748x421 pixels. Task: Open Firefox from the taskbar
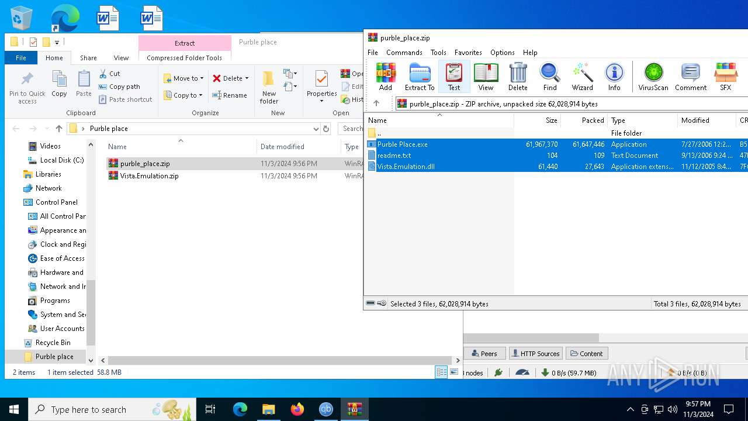coord(297,409)
